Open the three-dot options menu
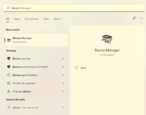Image resolution: width=146 pixels, height=115 pixels. coord(141,18)
